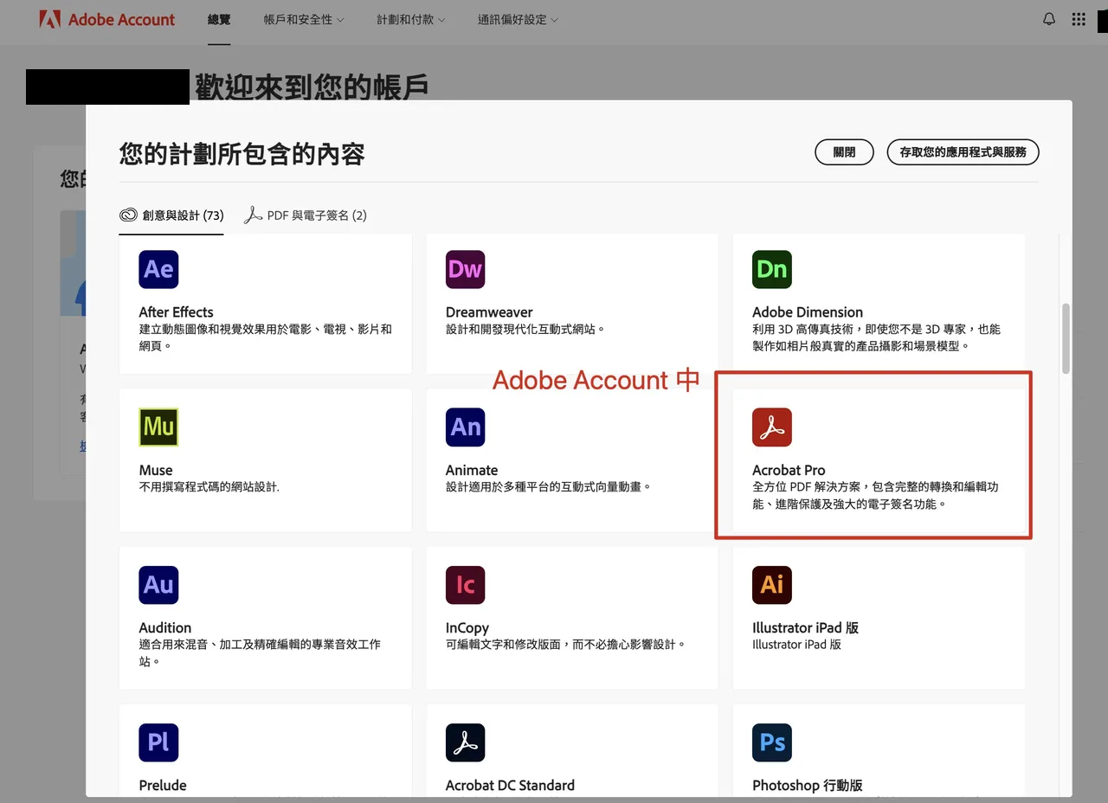1108x803 pixels.
Task: Click the Acrobat DC Standard title
Action: pyautogui.click(x=510, y=785)
